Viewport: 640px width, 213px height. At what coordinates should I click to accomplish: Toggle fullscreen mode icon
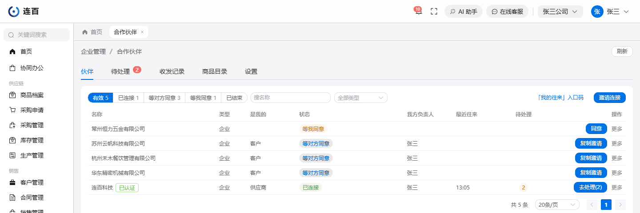point(434,12)
